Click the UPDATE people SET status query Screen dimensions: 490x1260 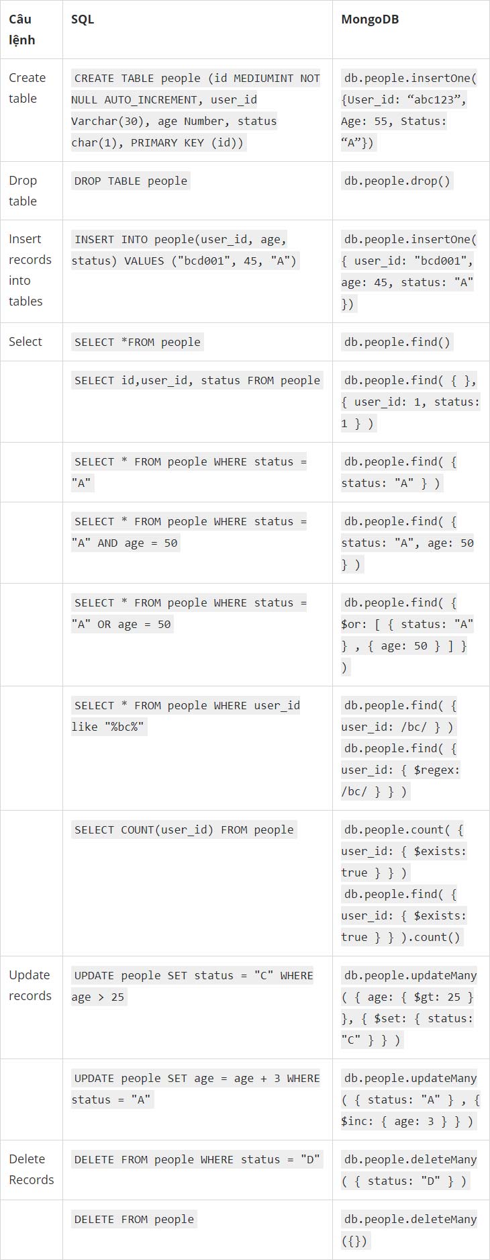tap(193, 986)
